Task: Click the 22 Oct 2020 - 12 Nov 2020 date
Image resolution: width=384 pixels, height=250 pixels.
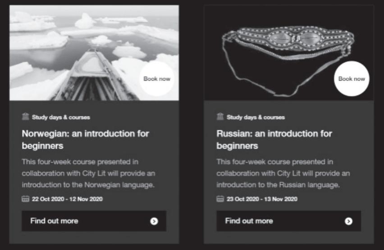Action: [x=67, y=199]
